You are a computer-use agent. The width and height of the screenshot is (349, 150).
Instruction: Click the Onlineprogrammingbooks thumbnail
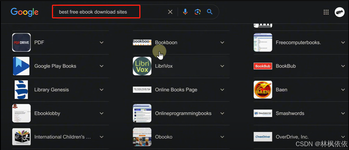point(142,113)
